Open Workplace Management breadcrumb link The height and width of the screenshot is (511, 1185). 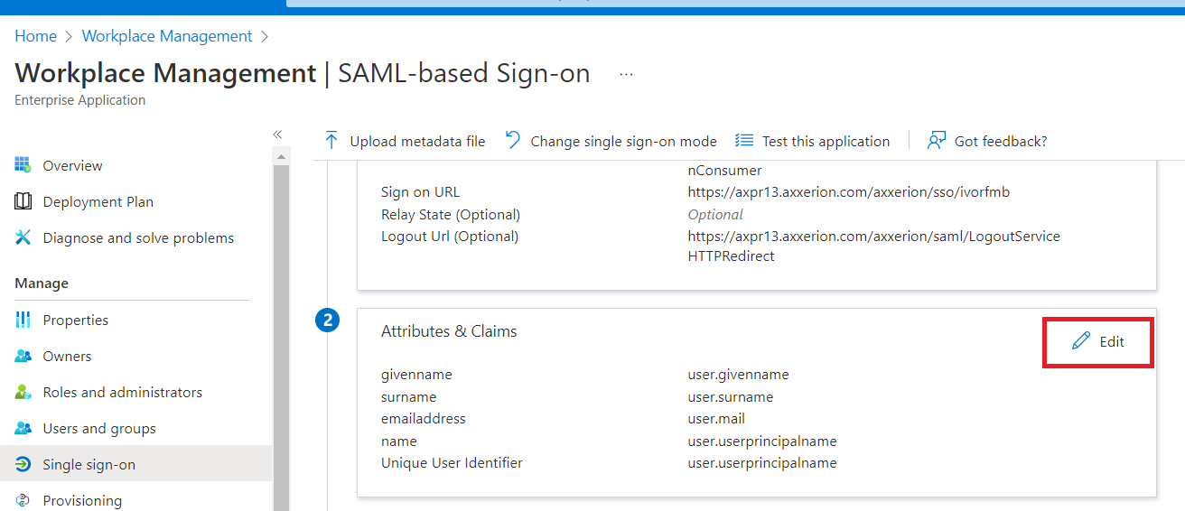(x=167, y=36)
